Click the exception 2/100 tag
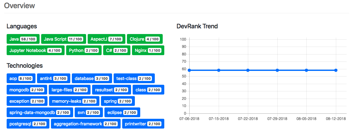The height and width of the screenshot is (138, 352). (x=27, y=101)
